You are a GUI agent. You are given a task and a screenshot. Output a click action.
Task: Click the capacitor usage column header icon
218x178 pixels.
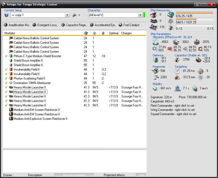(103, 33)
